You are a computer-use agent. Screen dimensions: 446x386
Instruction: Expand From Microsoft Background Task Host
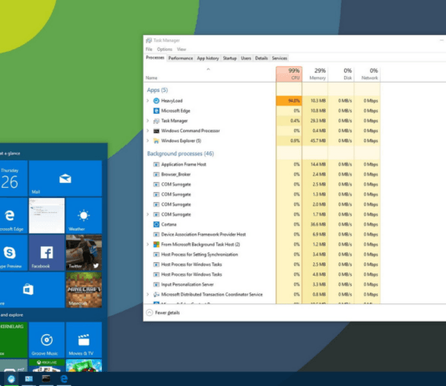[x=148, y=244]
